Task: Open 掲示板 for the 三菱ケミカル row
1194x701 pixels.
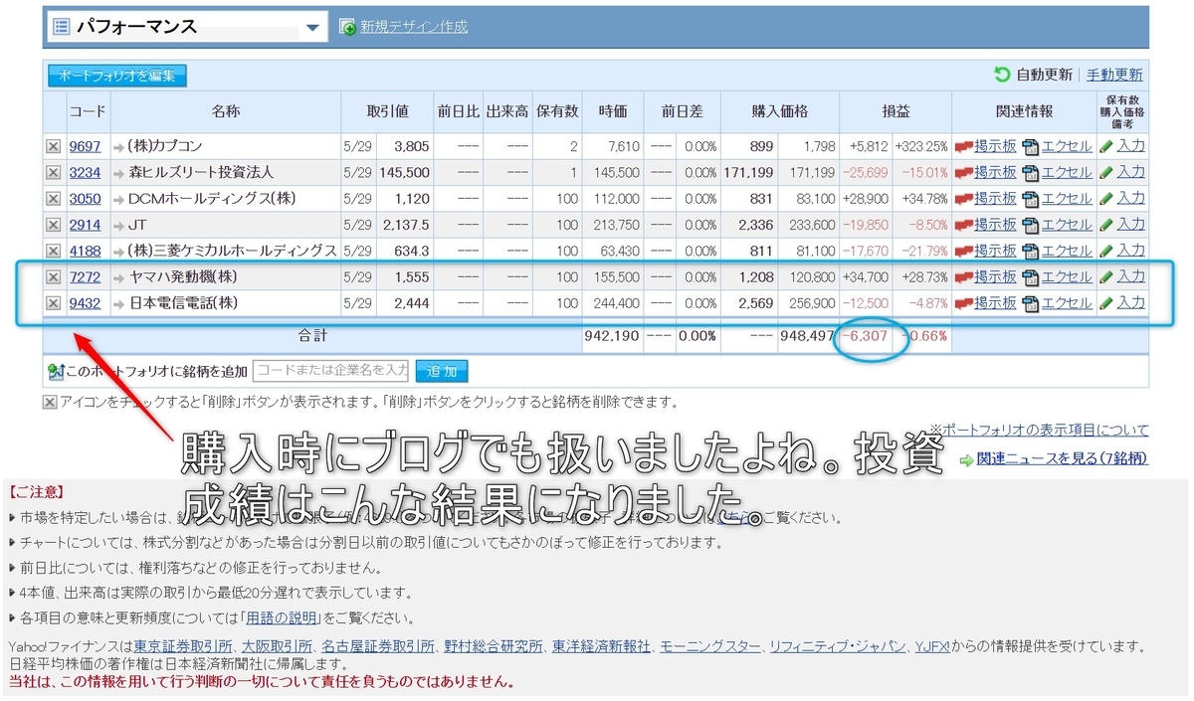Action: [x=996, y=251]
